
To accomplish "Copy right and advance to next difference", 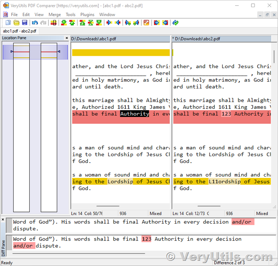I will (x=128, y=22).
